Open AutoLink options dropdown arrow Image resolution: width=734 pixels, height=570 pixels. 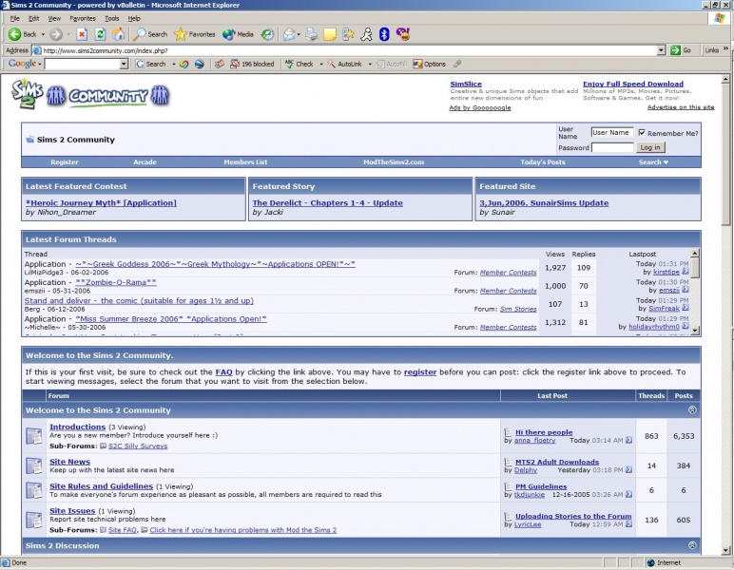pos(370,64)
